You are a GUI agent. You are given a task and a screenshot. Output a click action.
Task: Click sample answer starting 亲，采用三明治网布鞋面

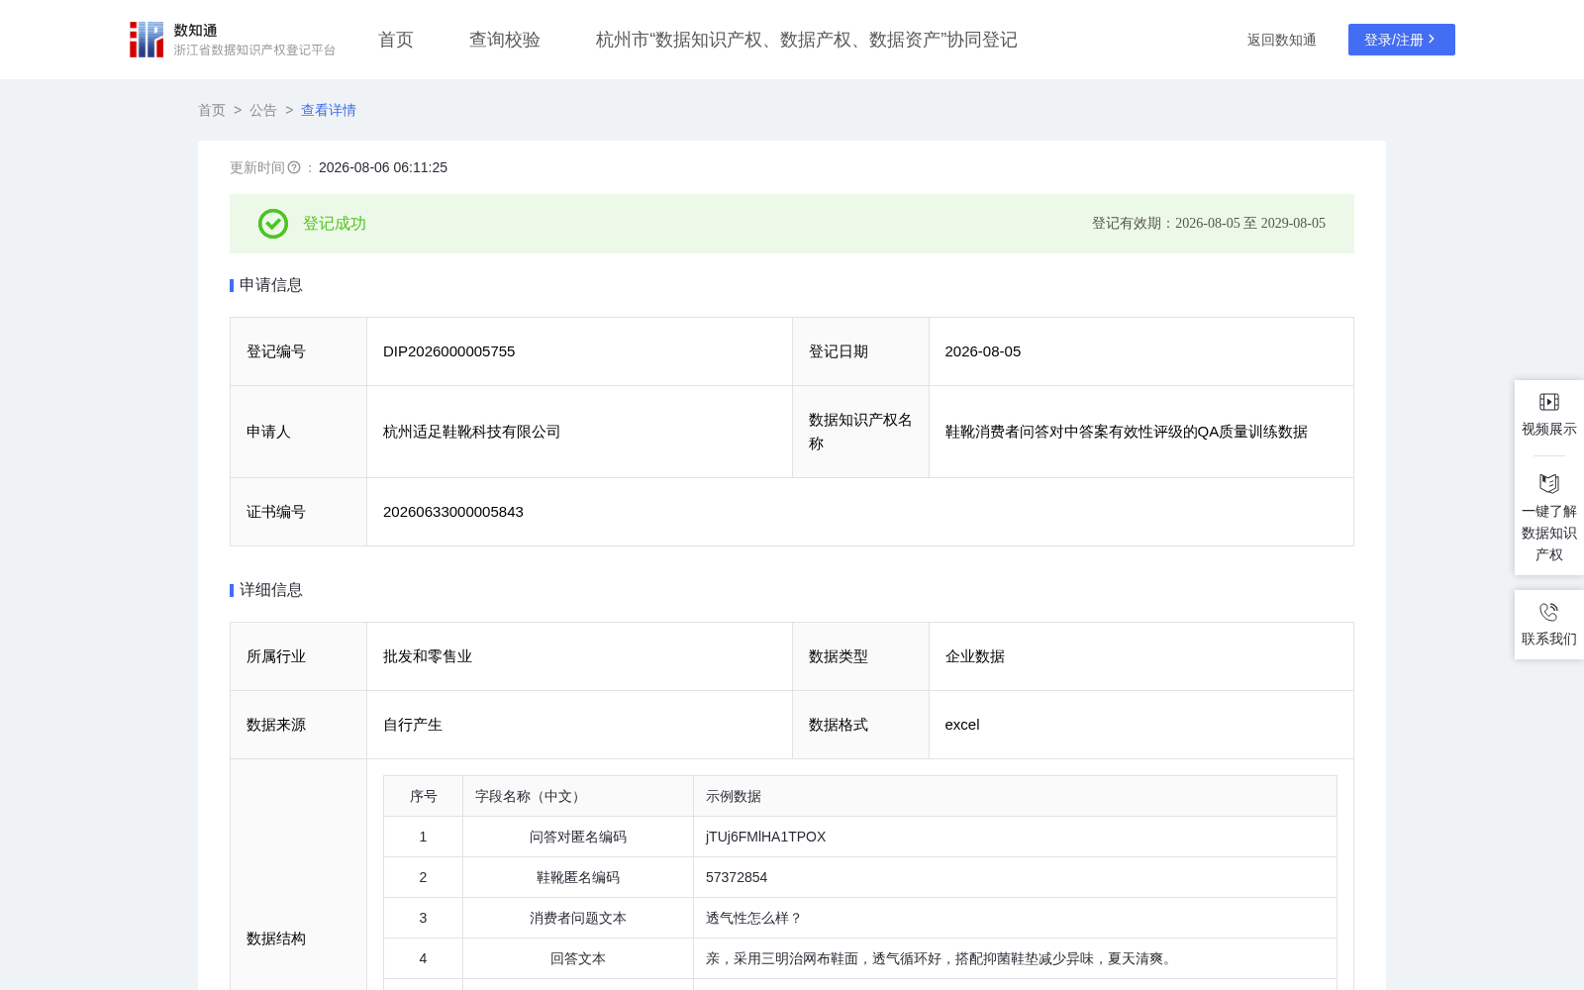point(940,958)
